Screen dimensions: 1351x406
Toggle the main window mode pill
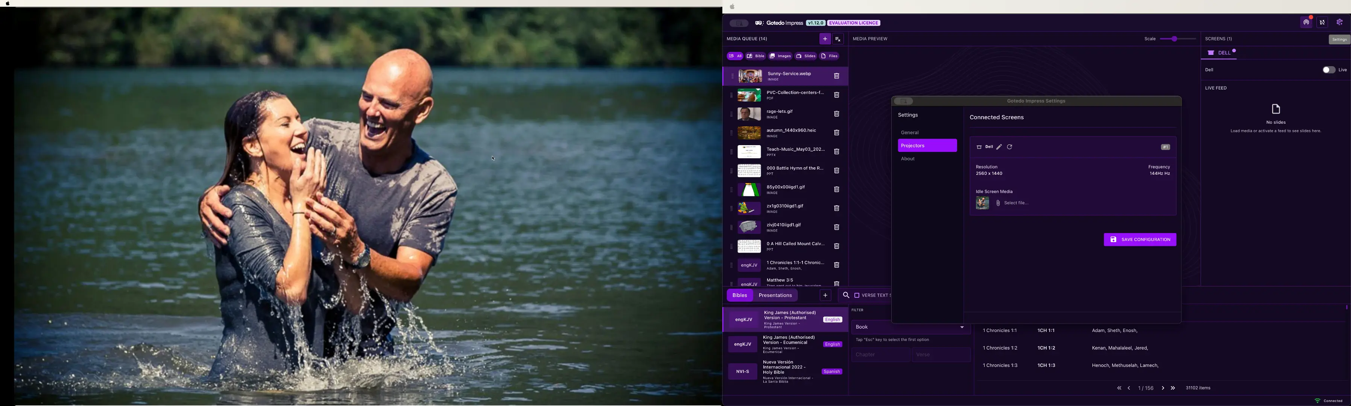pyautogui.click(x=739, y=23)
